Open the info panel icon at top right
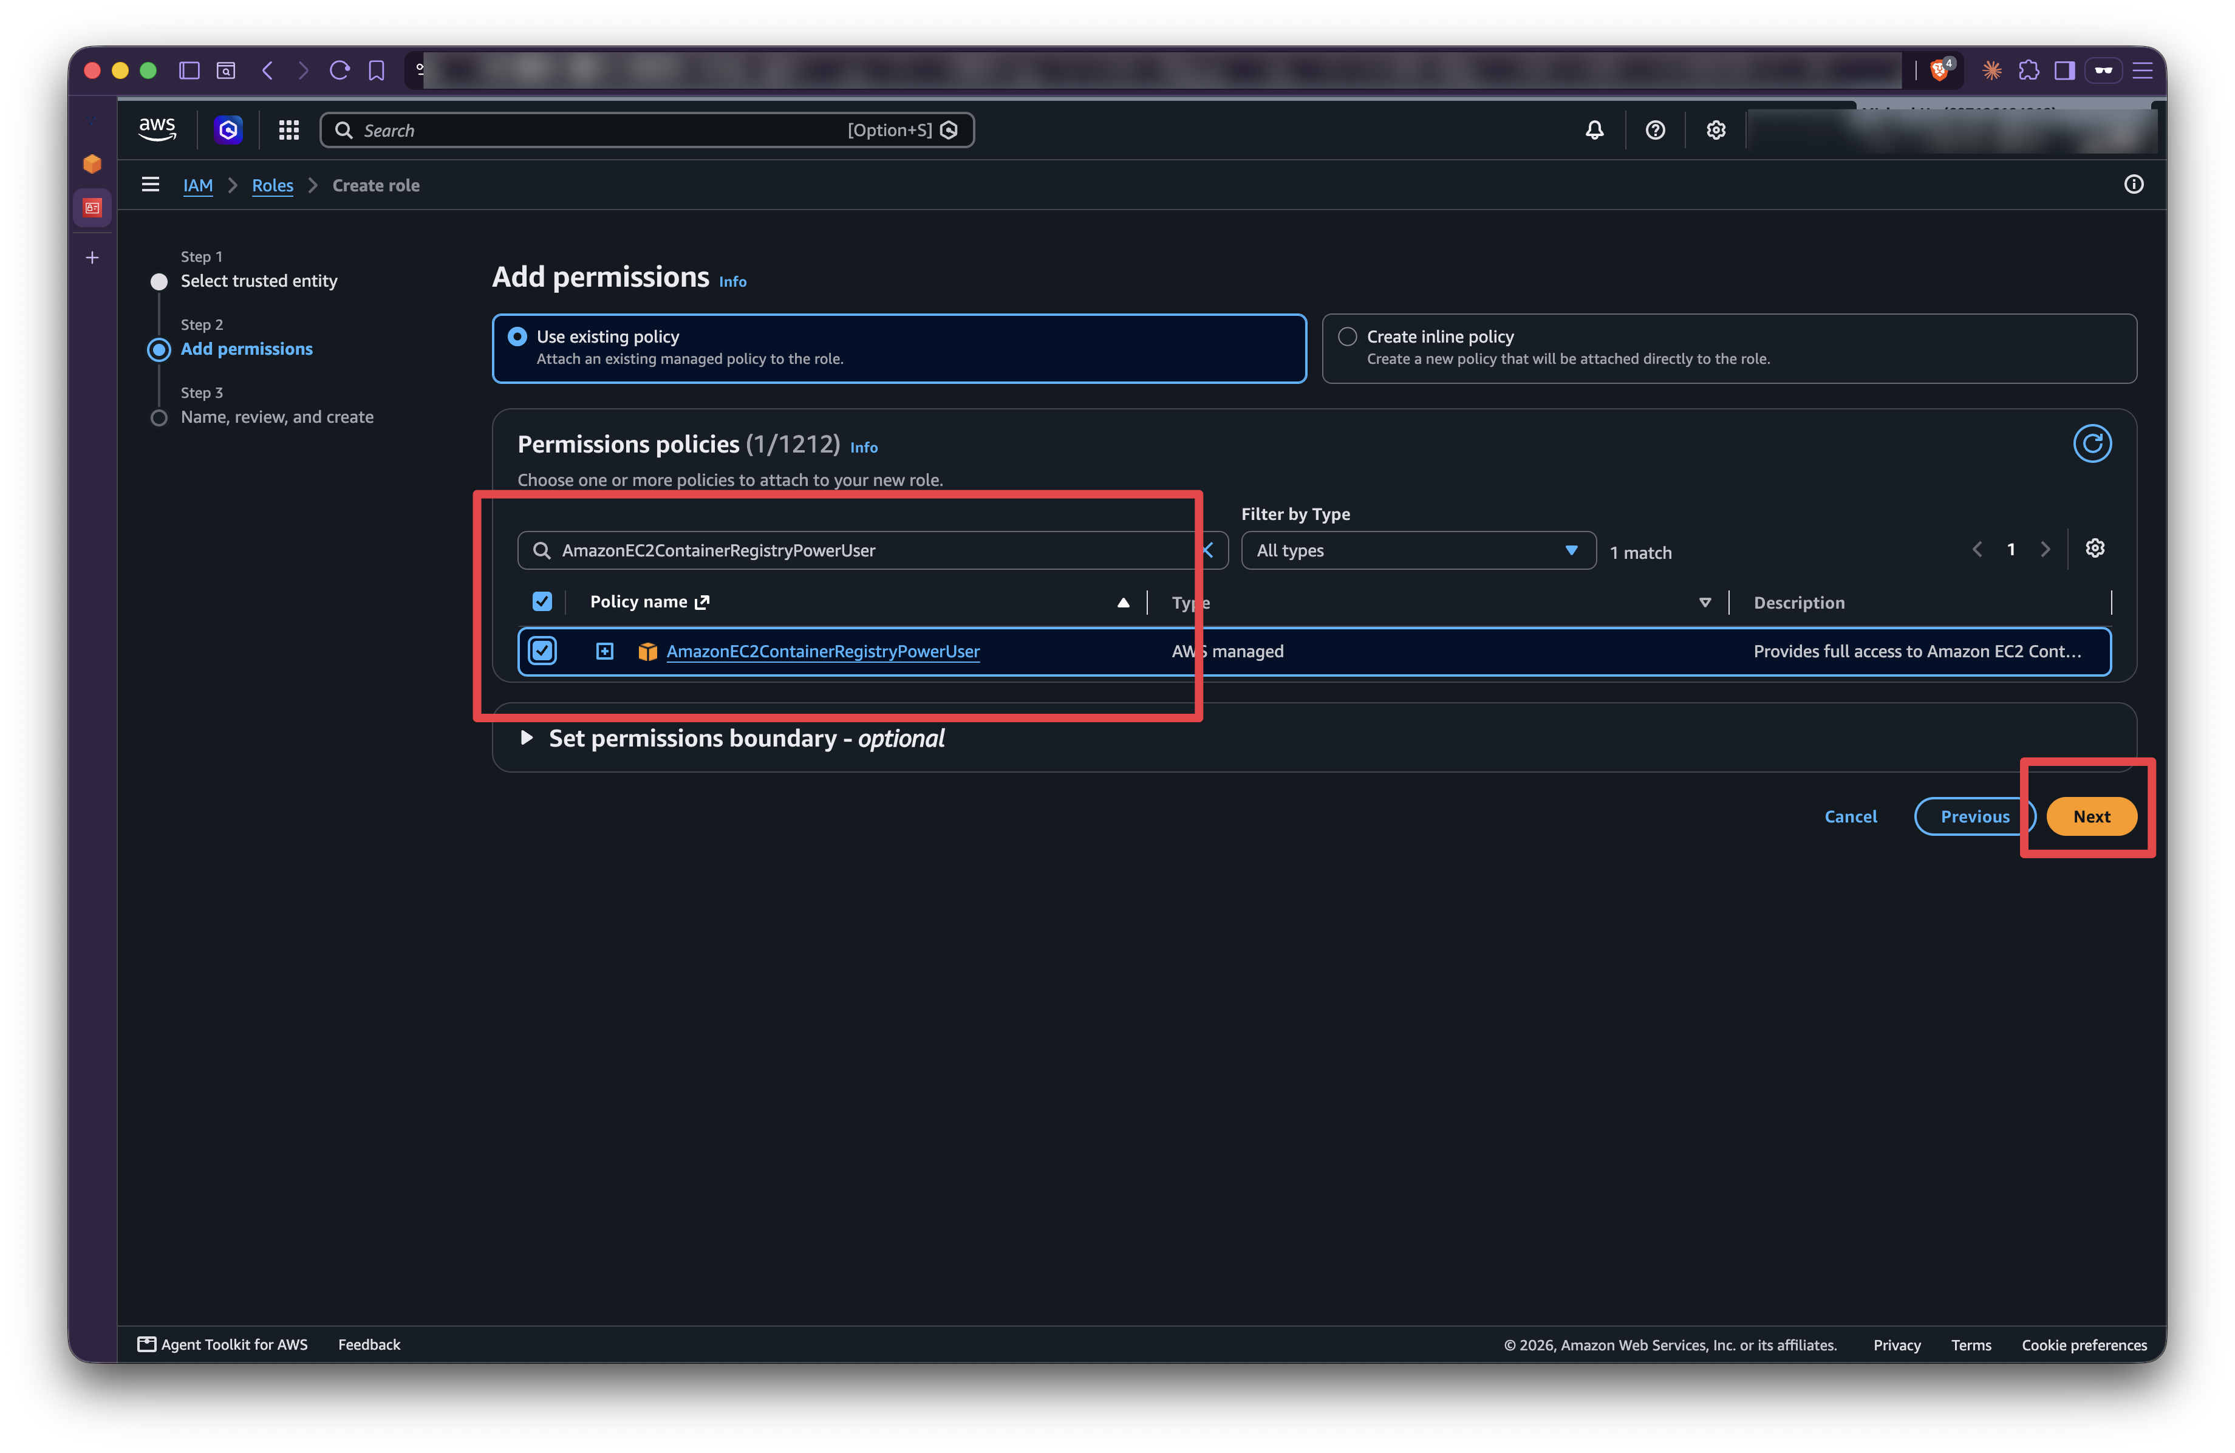2235x1453 pixels. point(2132,185)
